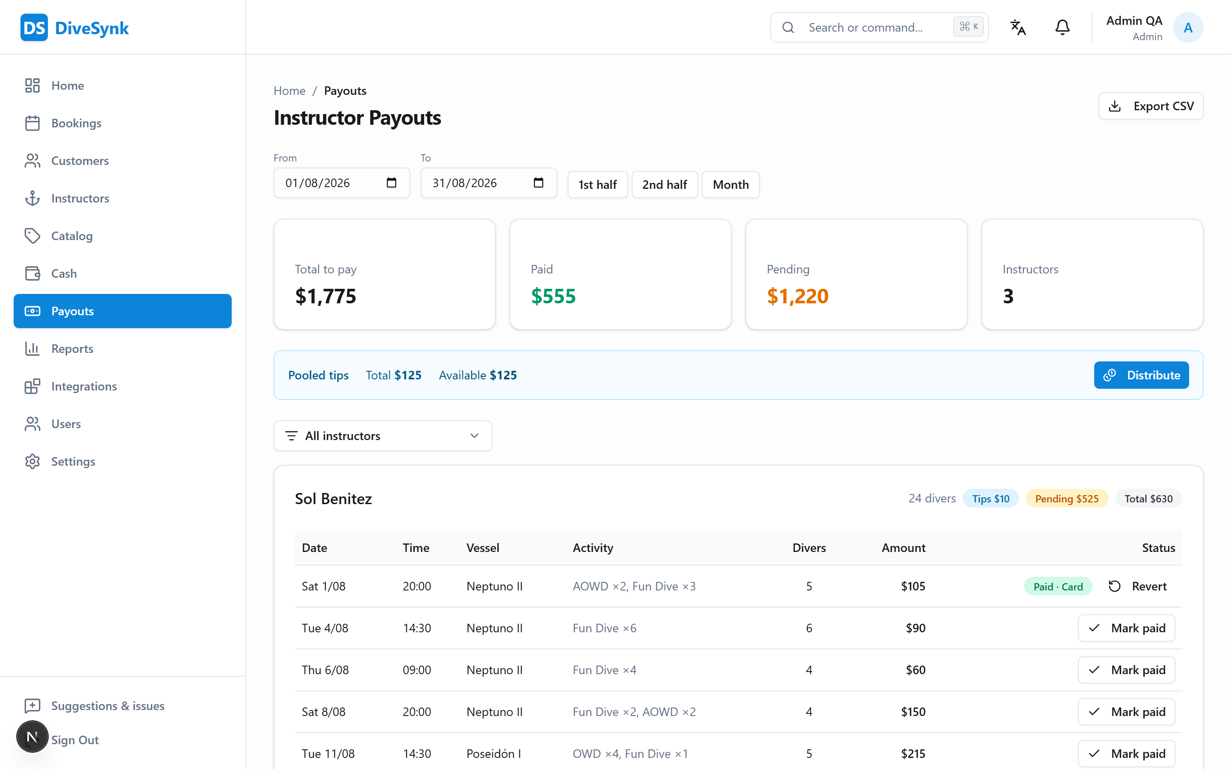Mark the Thu 6/08 dive as paid
This screenshot has height=769, width=1231.
click(1126, 670)
